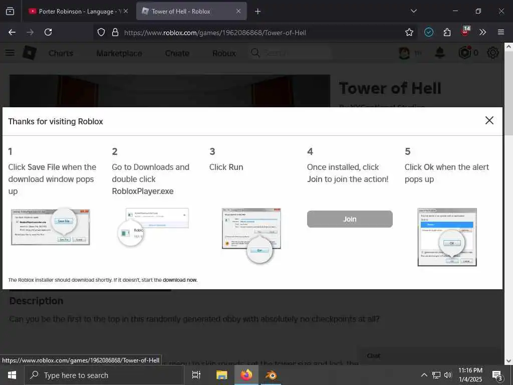Click the Roblox search field
The image size is (513, 385).
pyautogui.click(x=290, y=53)
